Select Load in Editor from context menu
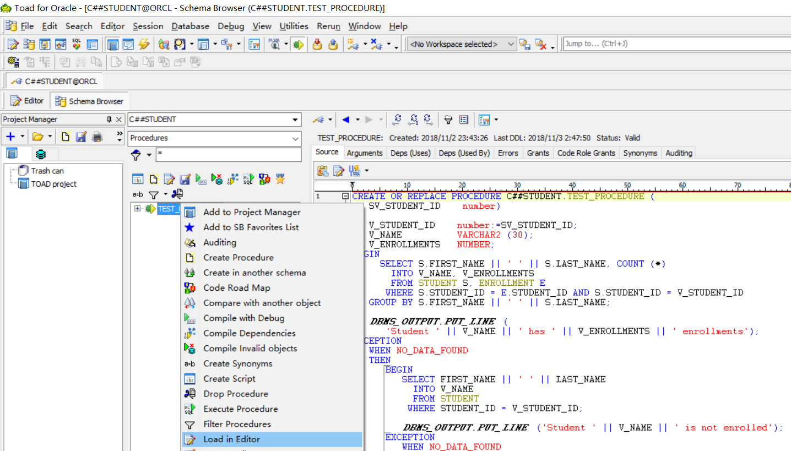Image resolution: width=791 pixels, height=451 pixels. coord(231,439)
